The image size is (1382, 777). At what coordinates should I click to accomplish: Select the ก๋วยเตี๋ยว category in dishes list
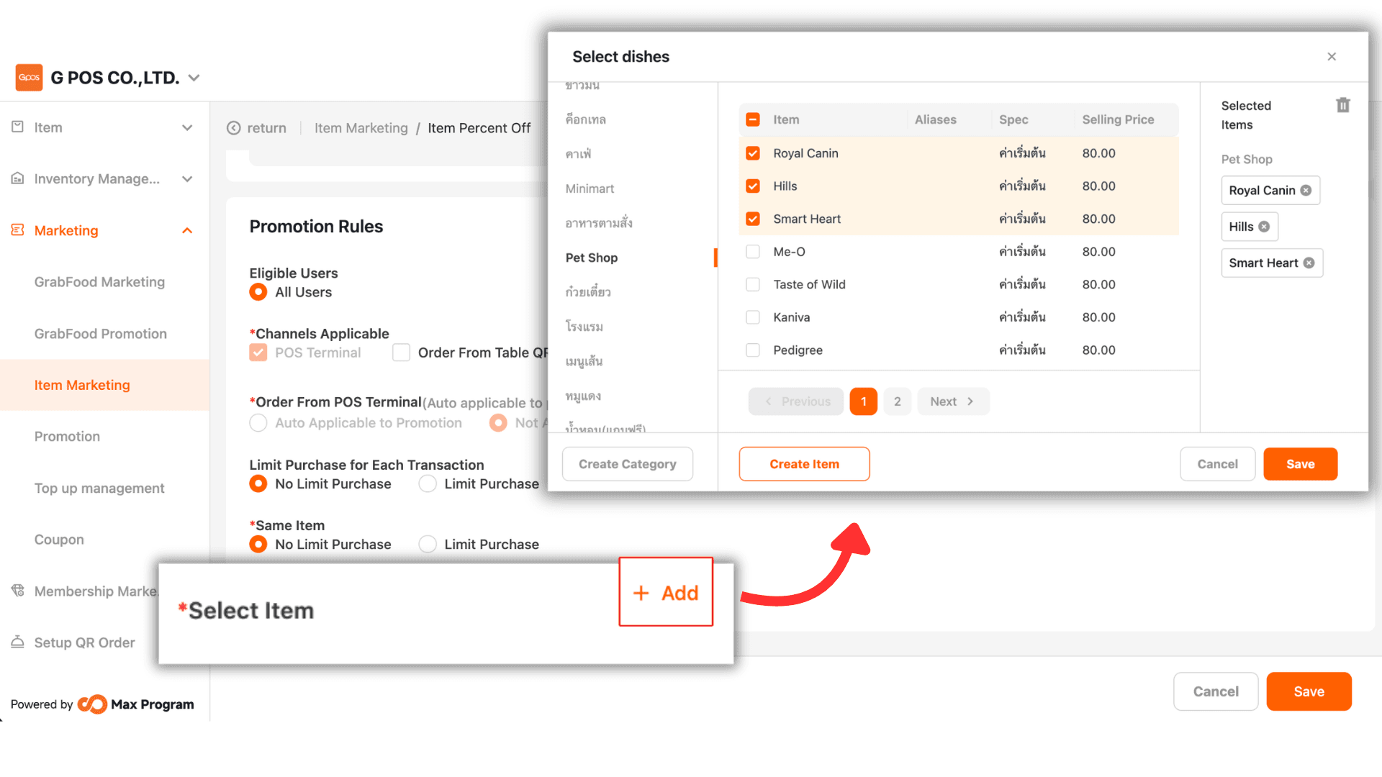[x=588, y=292]
